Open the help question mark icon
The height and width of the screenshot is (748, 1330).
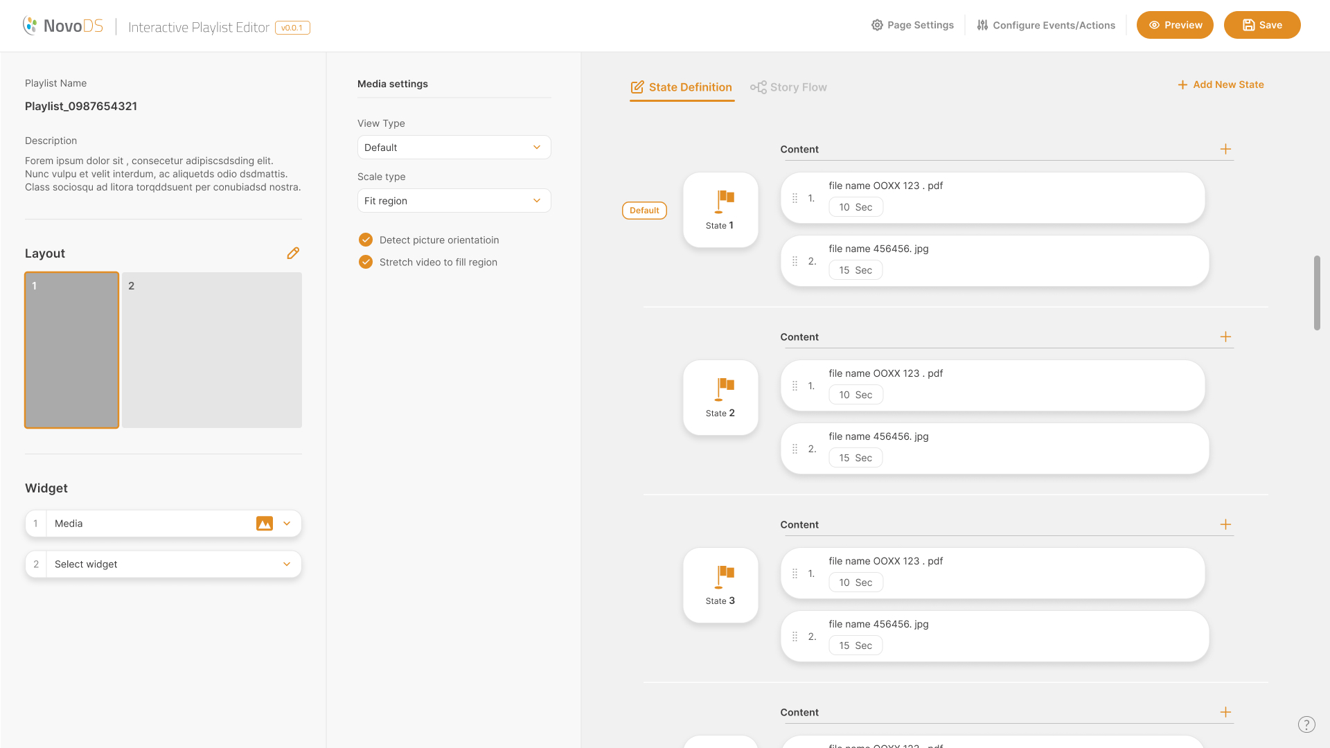click(1306, 724)
